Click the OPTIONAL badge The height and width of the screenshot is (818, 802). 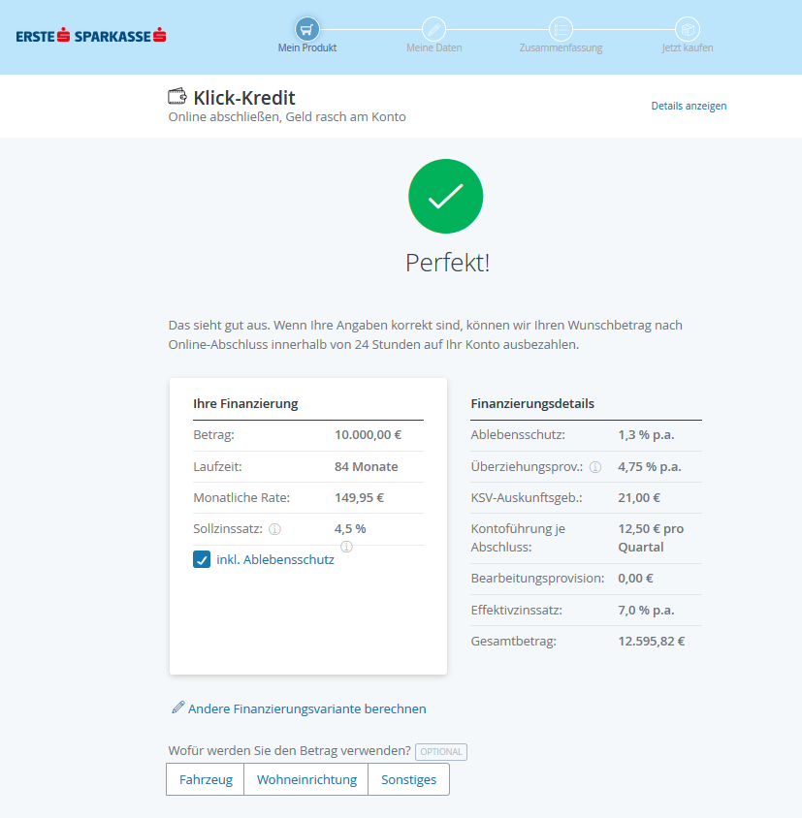[440, 751]
